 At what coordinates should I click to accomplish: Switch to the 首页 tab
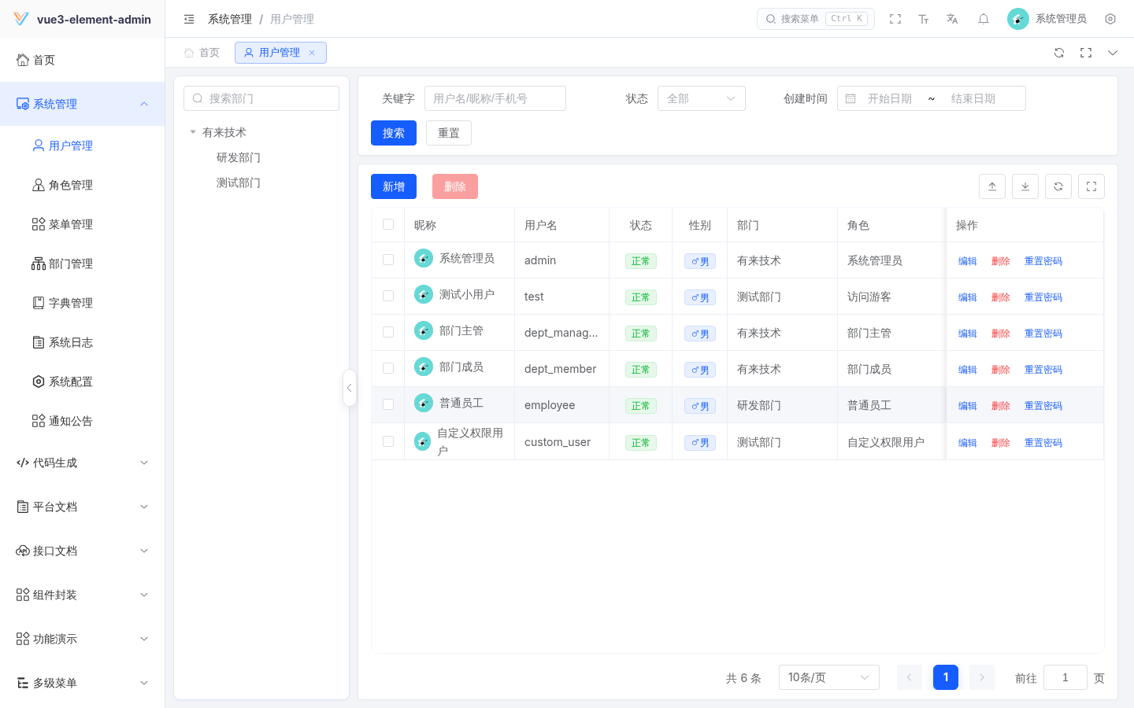point(202,53)
